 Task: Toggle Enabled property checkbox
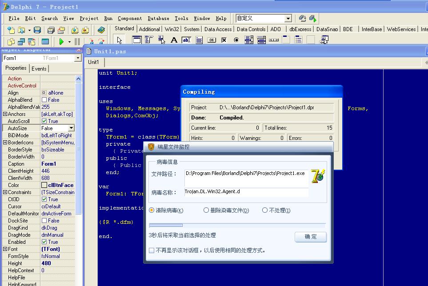point(44,242)
